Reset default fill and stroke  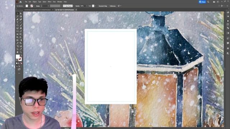click(x=16, y=60)
